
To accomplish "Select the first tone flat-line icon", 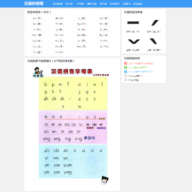I will 133,22.
